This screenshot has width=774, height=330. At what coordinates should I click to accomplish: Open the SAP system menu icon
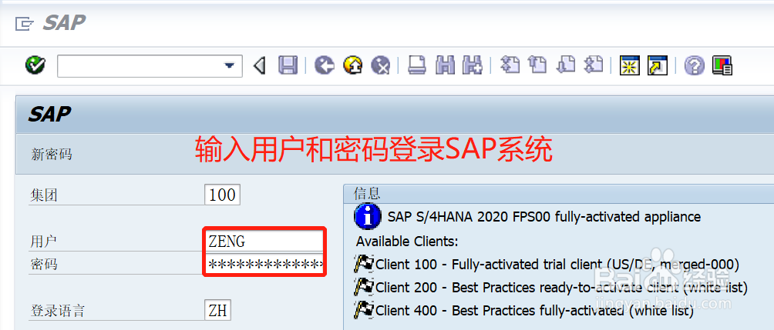(24, 23)
